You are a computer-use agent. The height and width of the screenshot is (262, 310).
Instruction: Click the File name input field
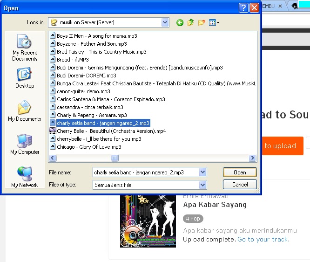tap(146, 172)
